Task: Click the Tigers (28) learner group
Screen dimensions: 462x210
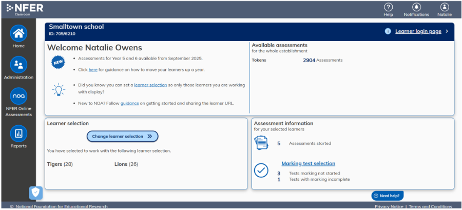Action: click(x=60, y=164)
